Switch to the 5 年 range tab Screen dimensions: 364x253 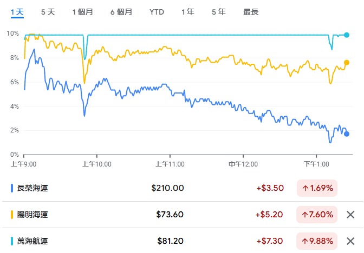219,11
